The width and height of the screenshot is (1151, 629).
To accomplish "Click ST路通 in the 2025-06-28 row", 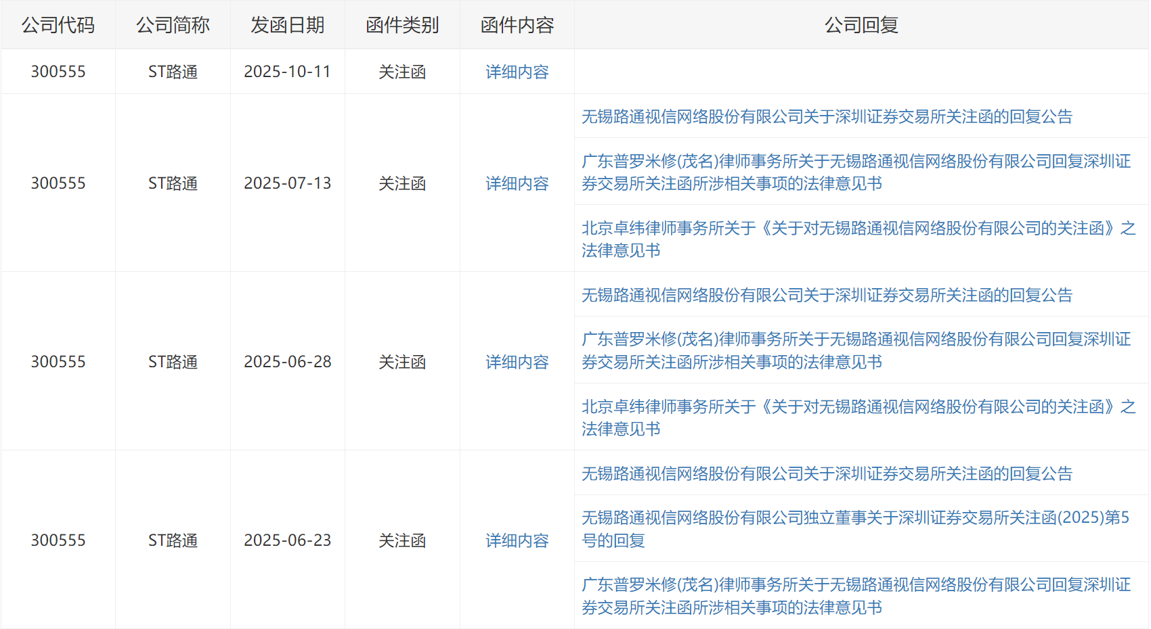I will tap(173, 362).
